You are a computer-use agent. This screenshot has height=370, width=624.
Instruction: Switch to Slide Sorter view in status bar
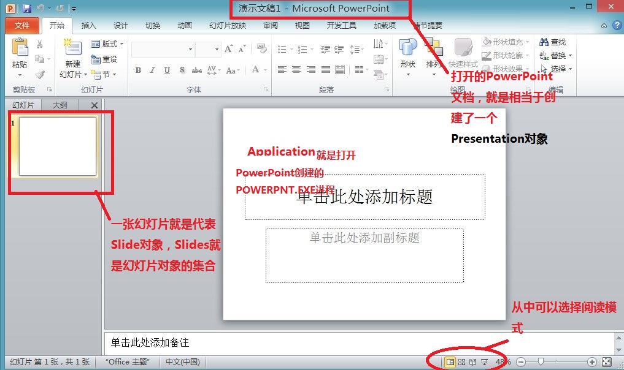(461, 361)
